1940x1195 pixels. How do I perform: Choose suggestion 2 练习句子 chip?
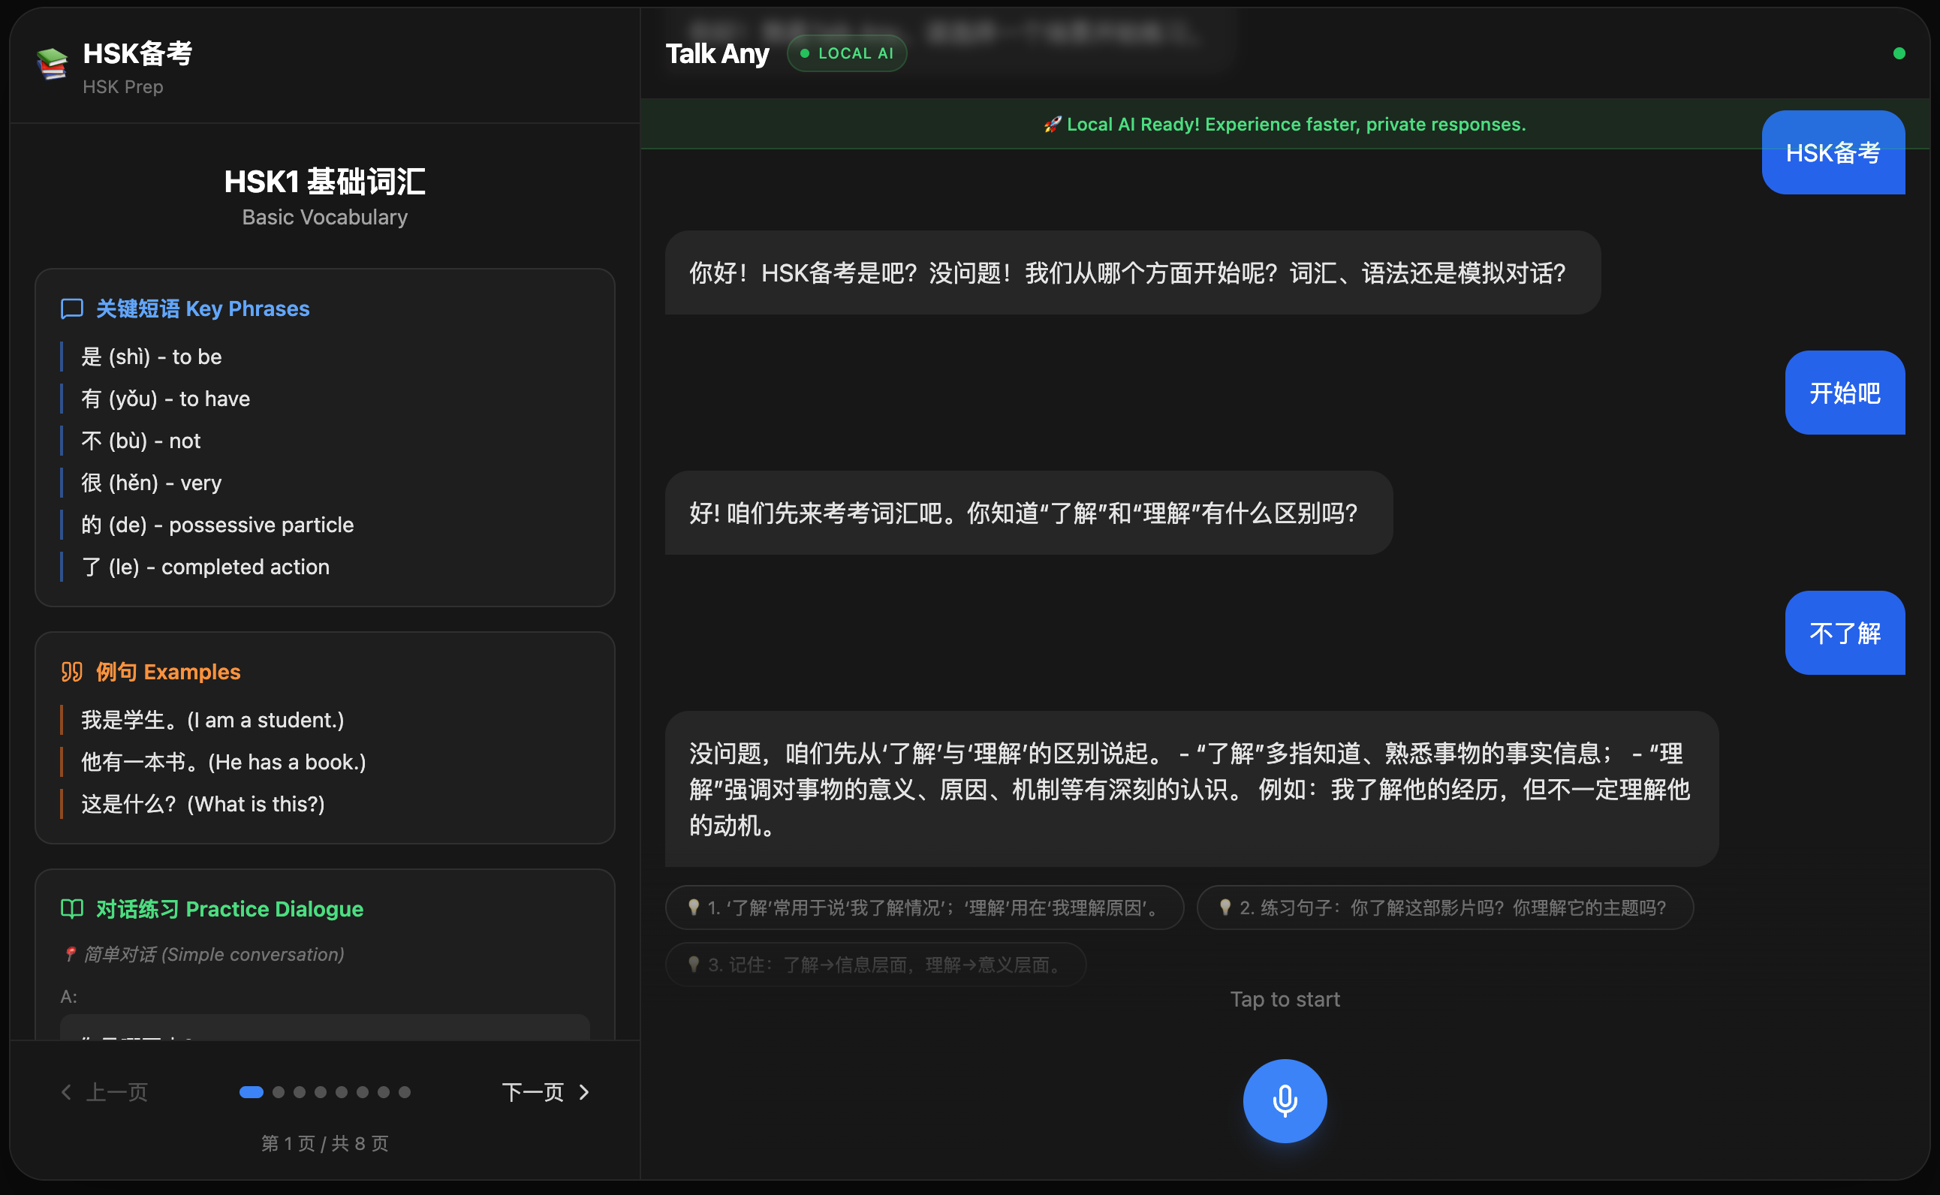pyautogui.click(x=1444, y=908)
